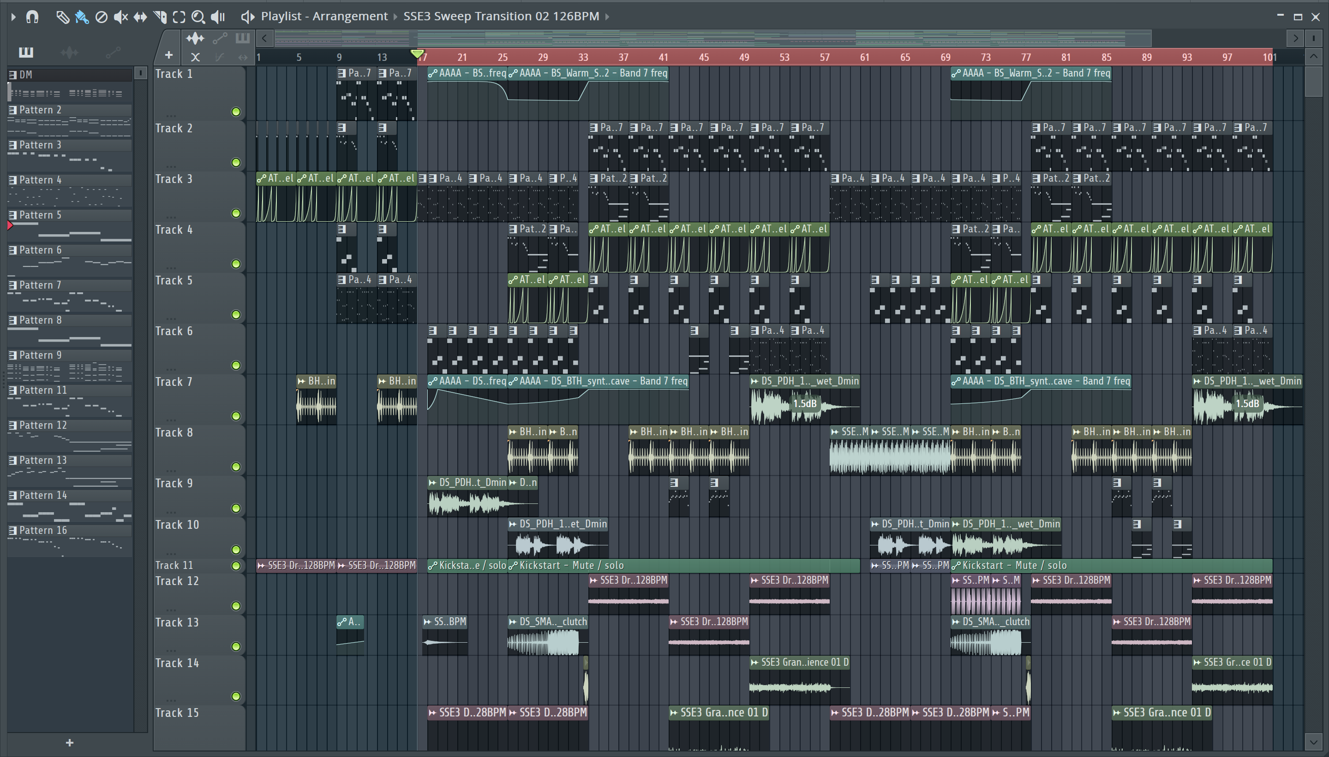
Task: Click the Track 6 header name
Action: tap(174, 331)
